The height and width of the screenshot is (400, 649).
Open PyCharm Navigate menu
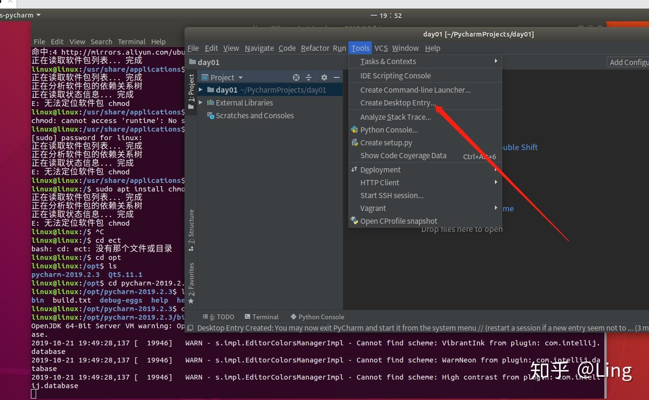(x=259, y=48)
